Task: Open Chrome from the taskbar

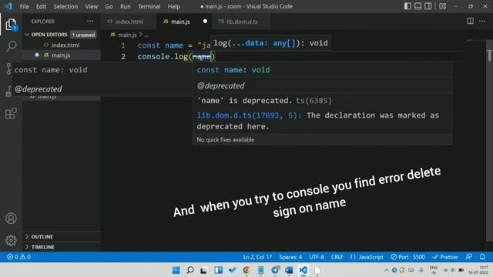Action: click(x=246, y=270)
